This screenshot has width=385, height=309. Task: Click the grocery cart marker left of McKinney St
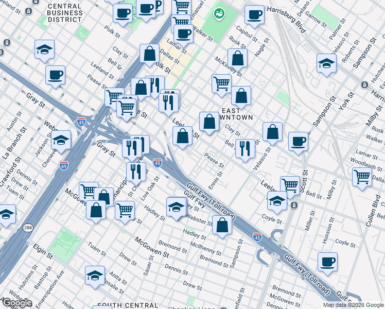(x=221, y=85)
